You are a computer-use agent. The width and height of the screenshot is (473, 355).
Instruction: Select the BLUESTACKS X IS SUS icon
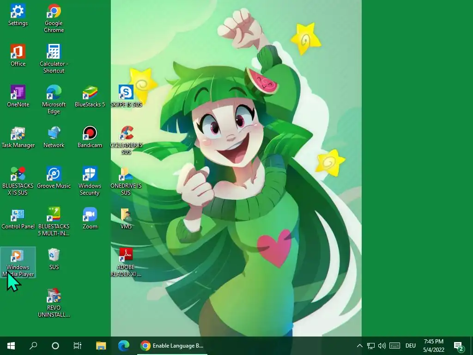point(18,181)
